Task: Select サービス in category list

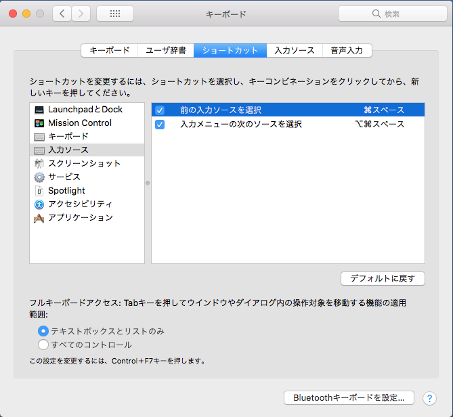Action: (x=87, y=177)
